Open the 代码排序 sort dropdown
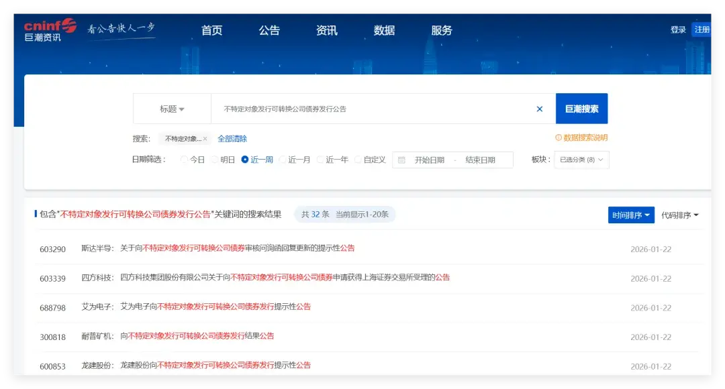 click(679, 215)
